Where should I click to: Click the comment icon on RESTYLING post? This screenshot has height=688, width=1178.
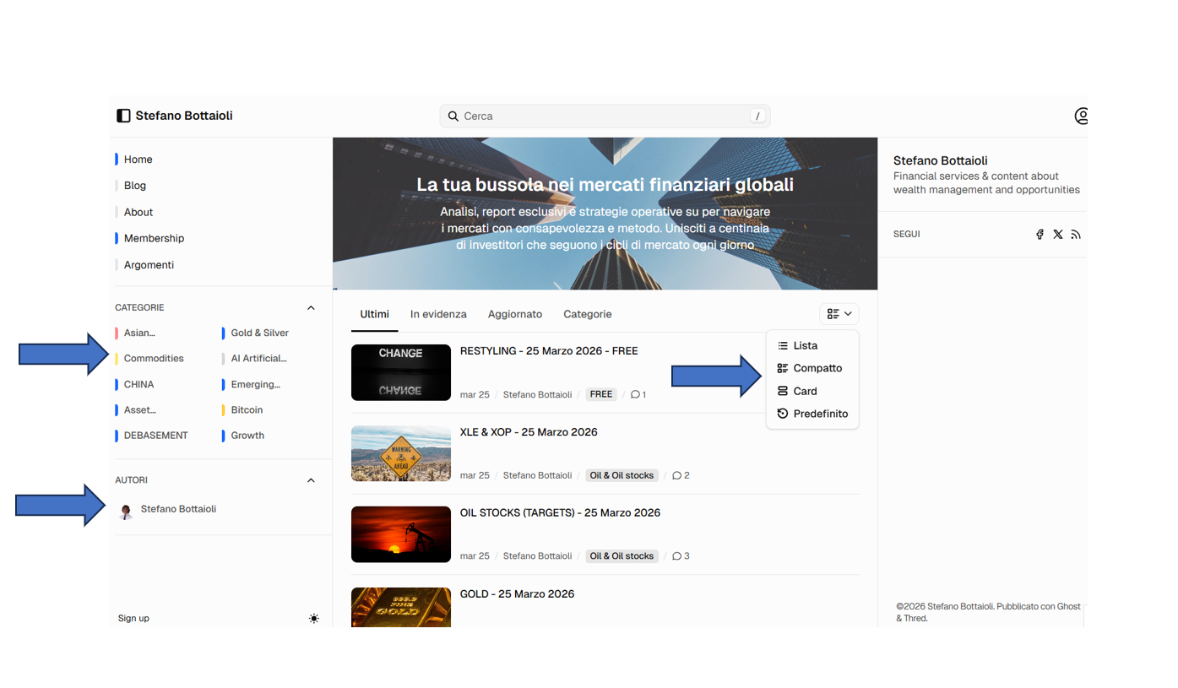tap(635, 394)
